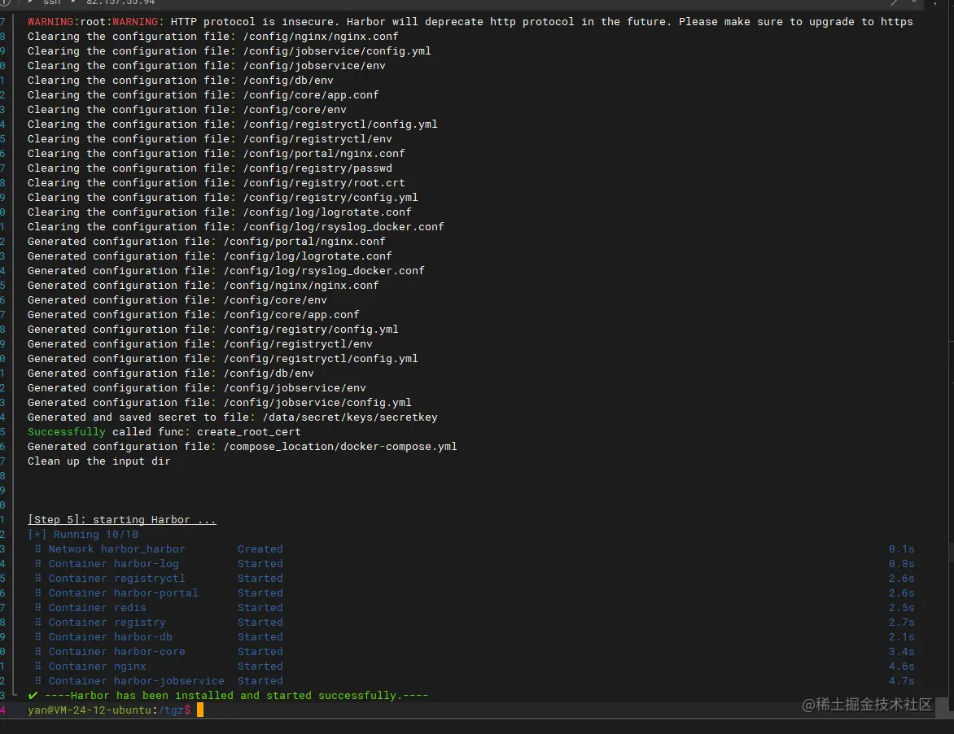954x734 pixels.
Task: Click the 'Generated' /config/jobservice/config.yml line
Action: click(219, 402)
